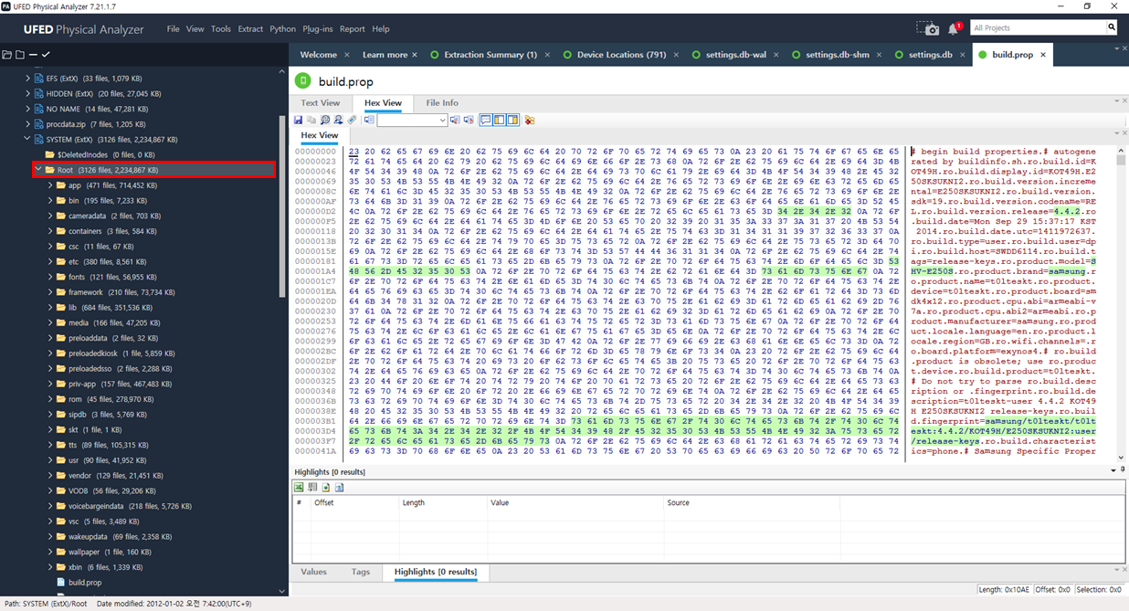Screen dimensions: 1129x611
Task: Expand the priv-app folder
Action: tap(50, 384)
